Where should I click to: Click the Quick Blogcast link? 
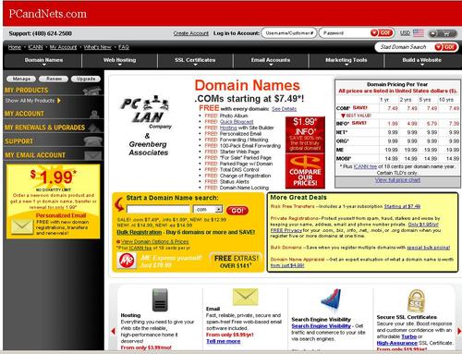coord(237,122)
